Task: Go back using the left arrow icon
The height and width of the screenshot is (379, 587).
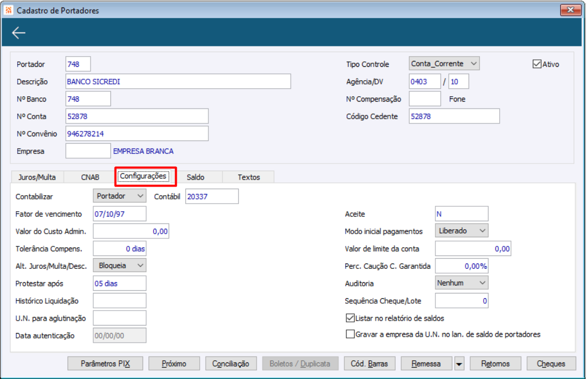Action: (18, 33)
